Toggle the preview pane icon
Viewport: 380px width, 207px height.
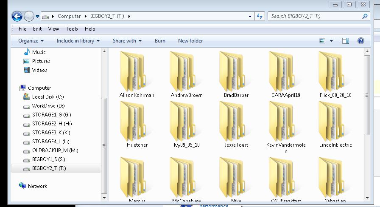tap(346, 41)
